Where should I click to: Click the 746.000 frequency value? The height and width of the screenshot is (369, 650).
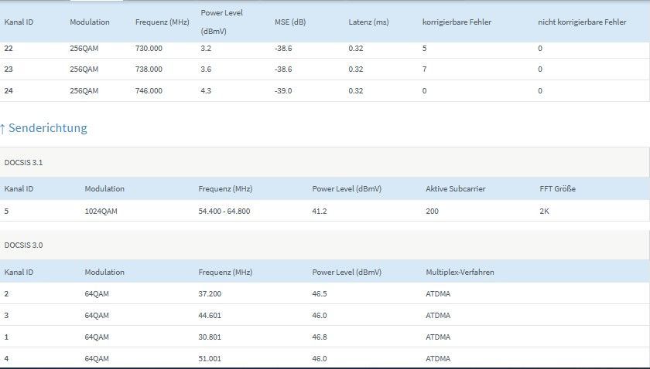[x=149, y=90]
